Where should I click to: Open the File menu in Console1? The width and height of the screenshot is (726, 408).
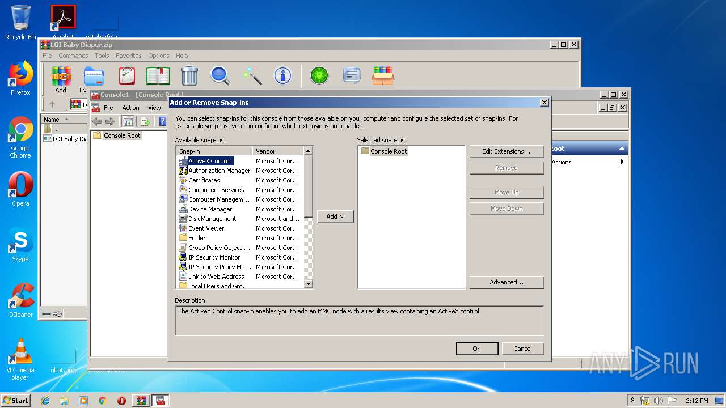(x=108, y=108)
